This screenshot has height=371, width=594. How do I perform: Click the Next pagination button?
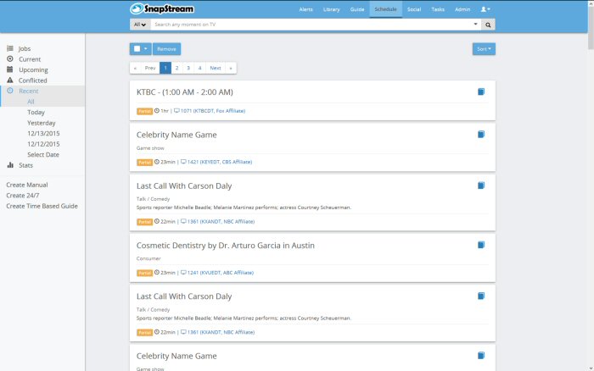[x=216, y=68]
